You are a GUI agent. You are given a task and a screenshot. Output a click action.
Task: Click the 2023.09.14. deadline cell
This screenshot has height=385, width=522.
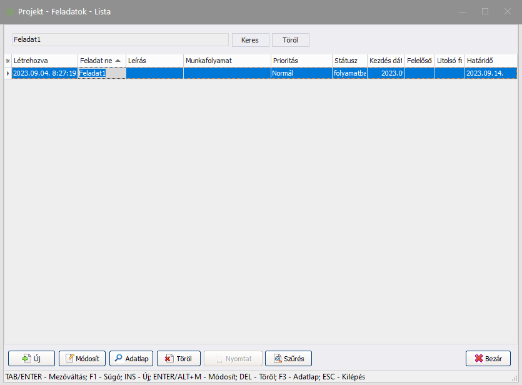coord(489,73)
